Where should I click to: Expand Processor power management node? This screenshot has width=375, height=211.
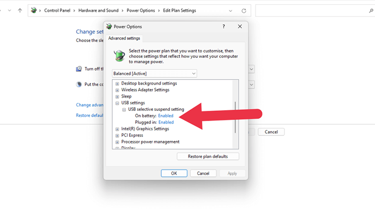(117, 142)
